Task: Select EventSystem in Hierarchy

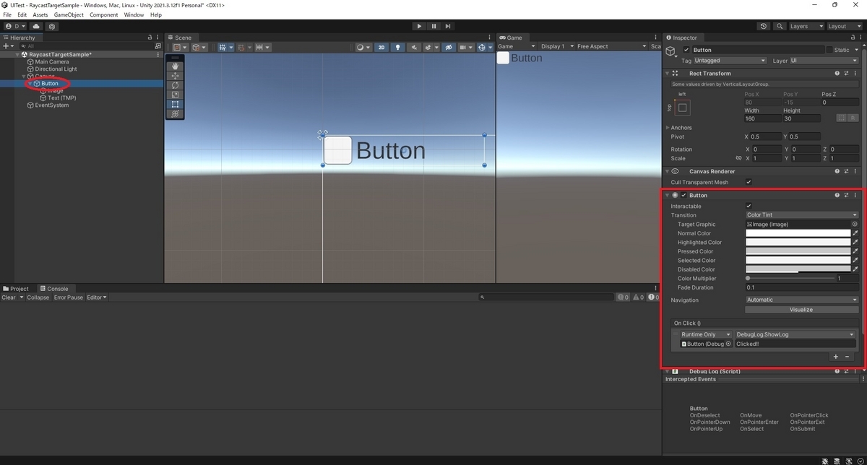Action: pos(52,105)
